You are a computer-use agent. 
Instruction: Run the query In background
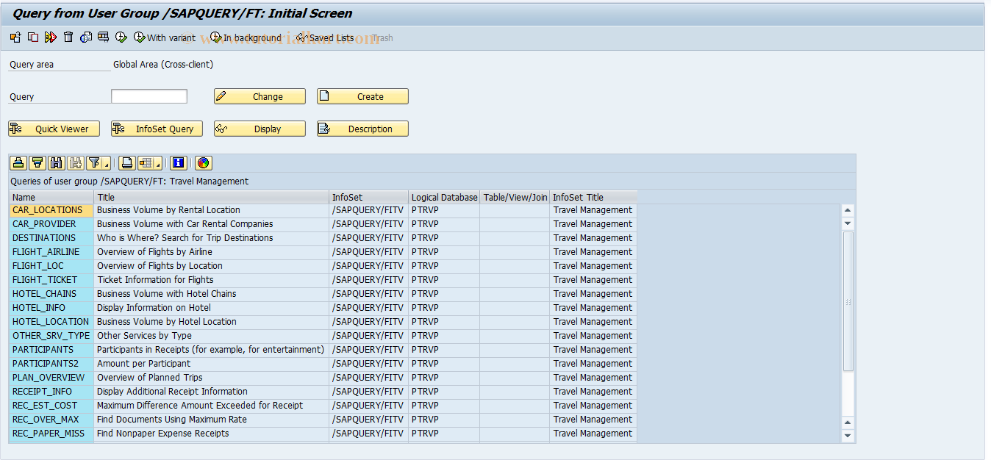246,37
